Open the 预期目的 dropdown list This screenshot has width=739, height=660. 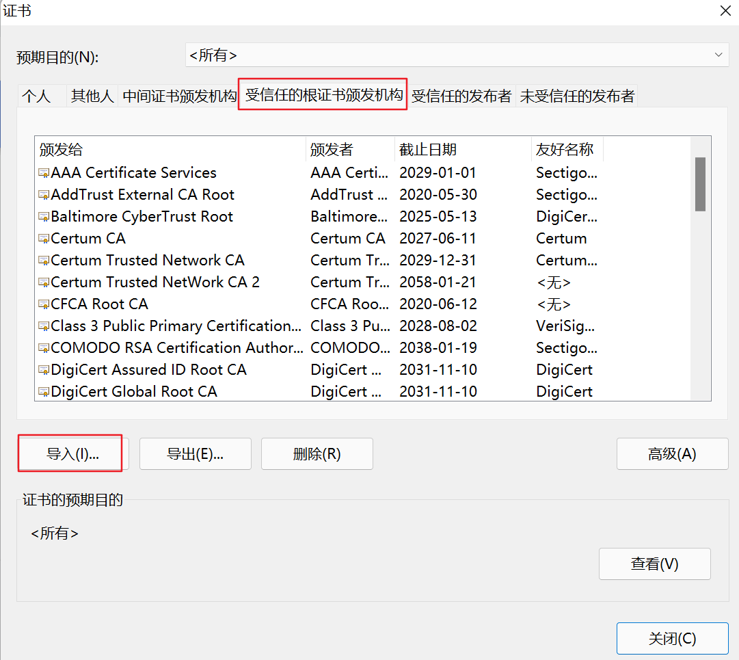point(457,55)
